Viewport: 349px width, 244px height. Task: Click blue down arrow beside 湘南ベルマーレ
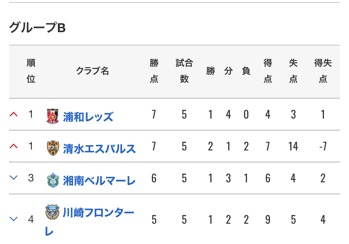pyautogui.click(x=14, y=178)
